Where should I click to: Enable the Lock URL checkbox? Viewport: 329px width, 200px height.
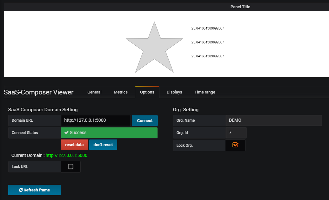pyautogui.click(x=70, y=166)
